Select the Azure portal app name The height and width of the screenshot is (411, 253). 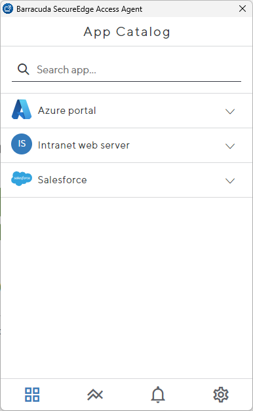67,111
